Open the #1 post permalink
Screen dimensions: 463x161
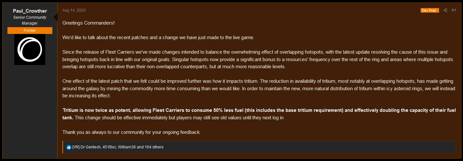[454, 10]
